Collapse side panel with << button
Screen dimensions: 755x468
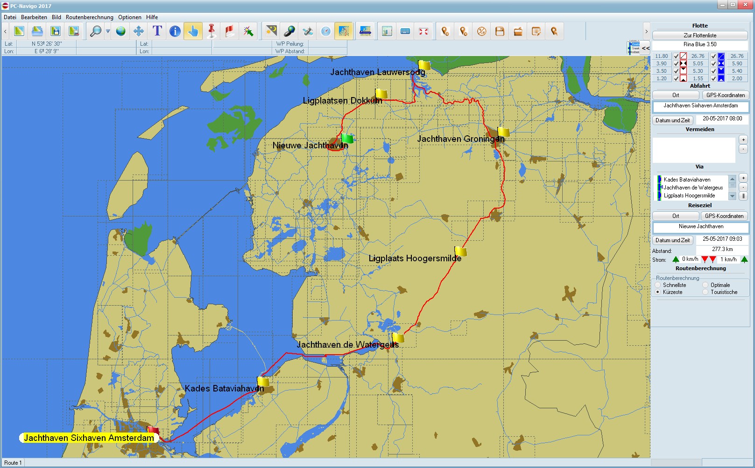click(645, 48)
